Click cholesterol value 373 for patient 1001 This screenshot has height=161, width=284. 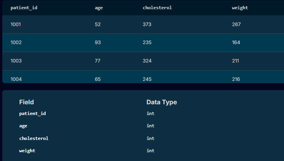[x=147, y=25]
